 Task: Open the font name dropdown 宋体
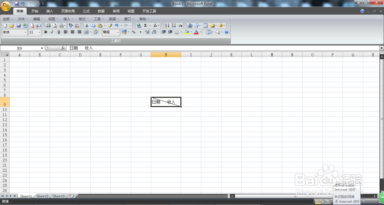pyautogui.click(x=25, y=32)
